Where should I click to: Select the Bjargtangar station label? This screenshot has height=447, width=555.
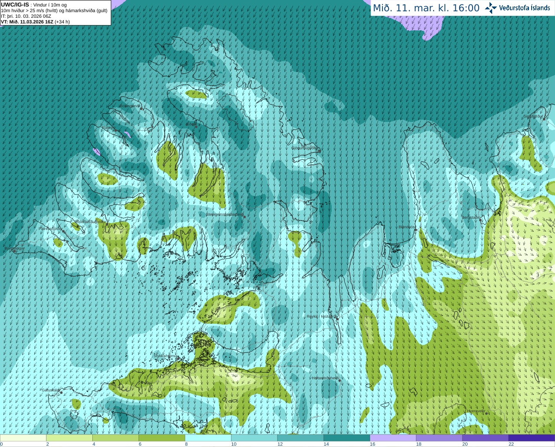point(14,248)
